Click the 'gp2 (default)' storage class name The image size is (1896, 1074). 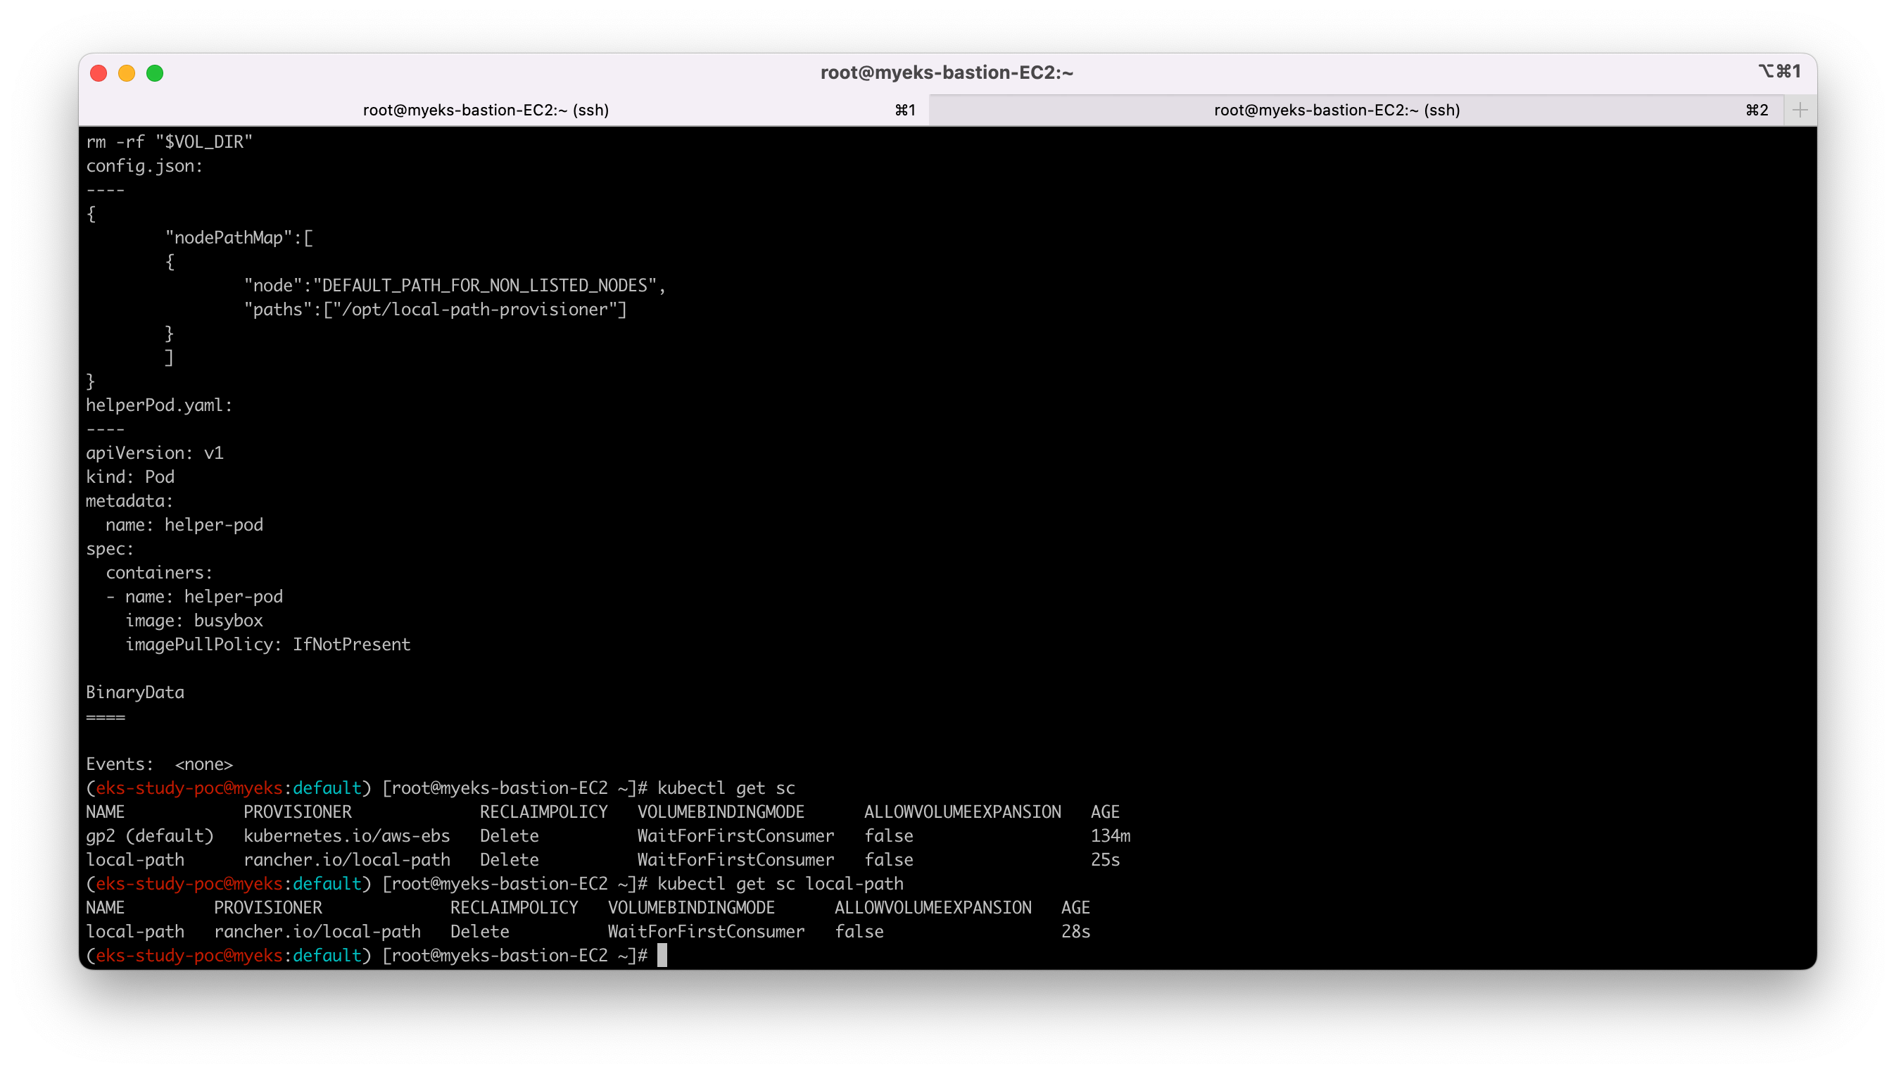click(150, 835)
